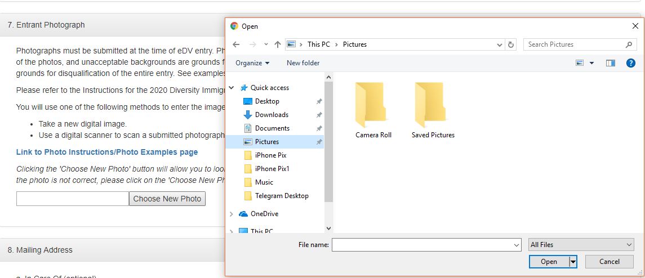Click the change view icon

pos(580,63)
